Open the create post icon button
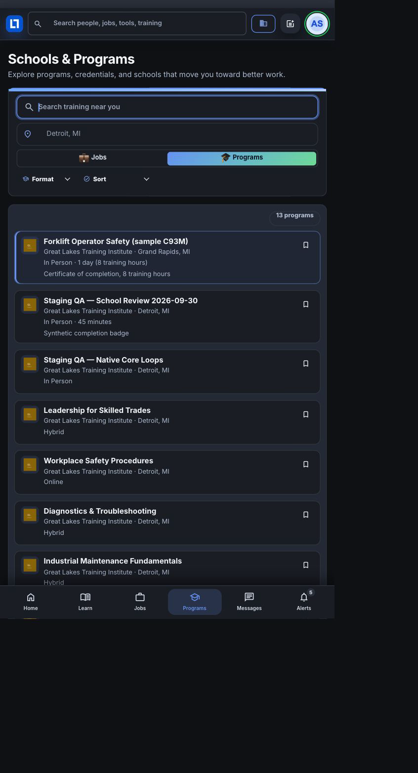The width and height of the screenshot is (418, 773). point(290,24)
